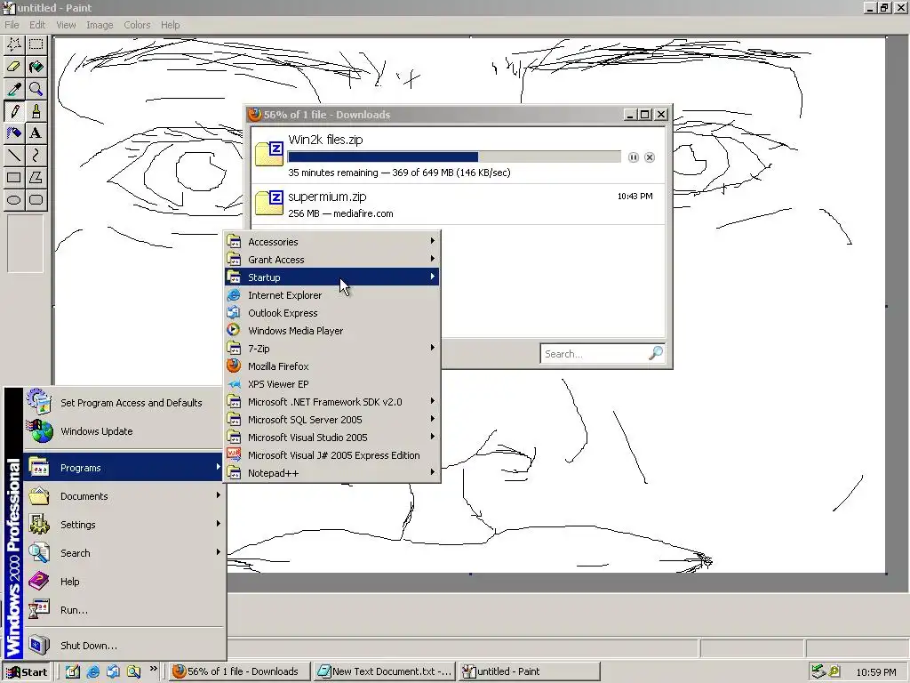
Task: Pick the Pick Color eyedropper tool
Action: tap(14, 89)
